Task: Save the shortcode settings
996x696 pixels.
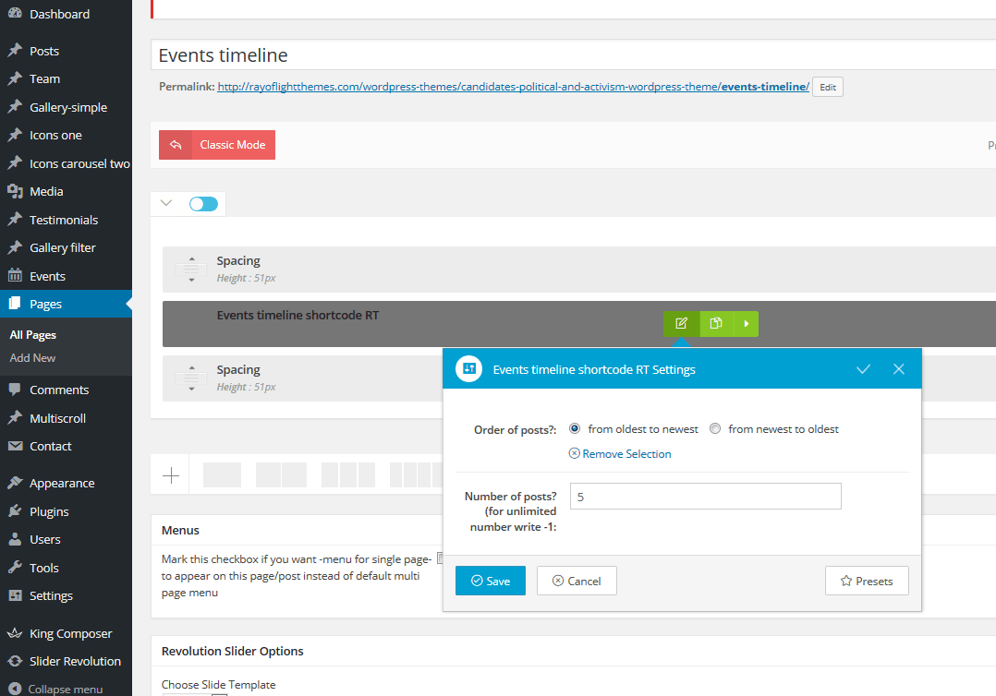Action: [x=490, y=581]
